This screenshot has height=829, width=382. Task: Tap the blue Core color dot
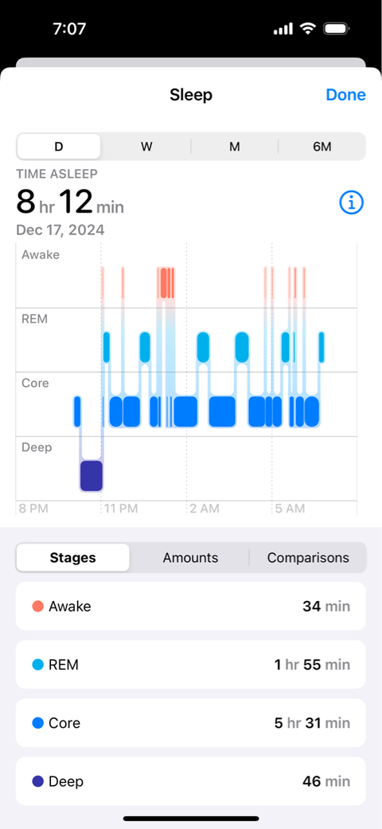[x=37, y=723]
